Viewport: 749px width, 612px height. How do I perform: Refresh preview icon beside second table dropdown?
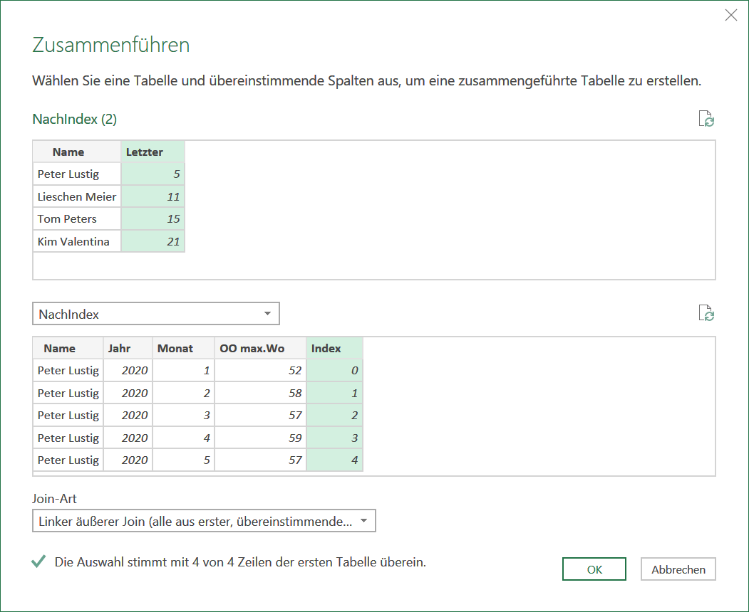tap(706, 313)
